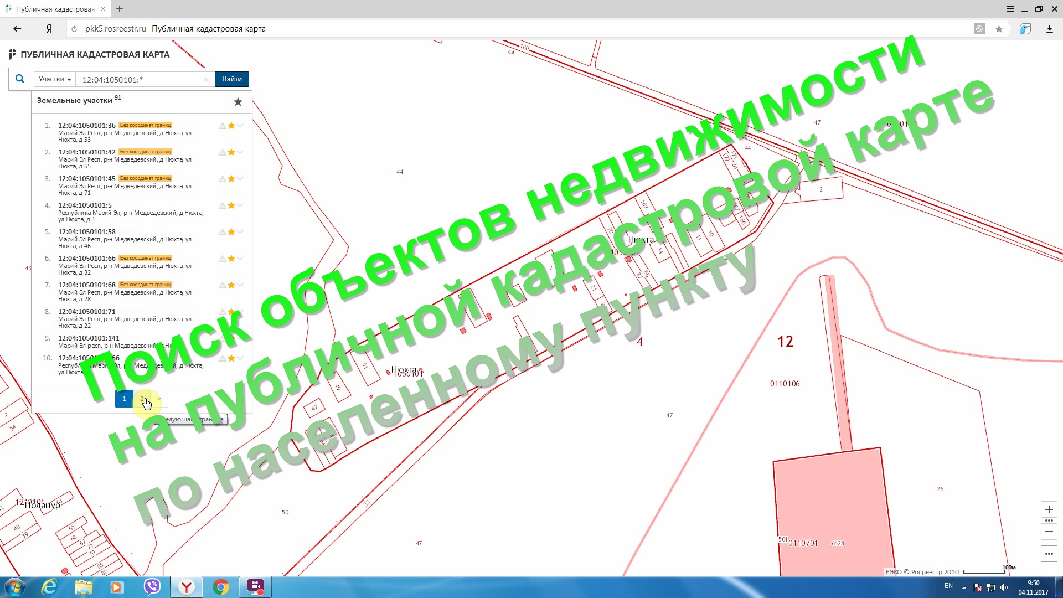
Task: Click the site protection icon in address bar
Action: [x=979, y=29]
